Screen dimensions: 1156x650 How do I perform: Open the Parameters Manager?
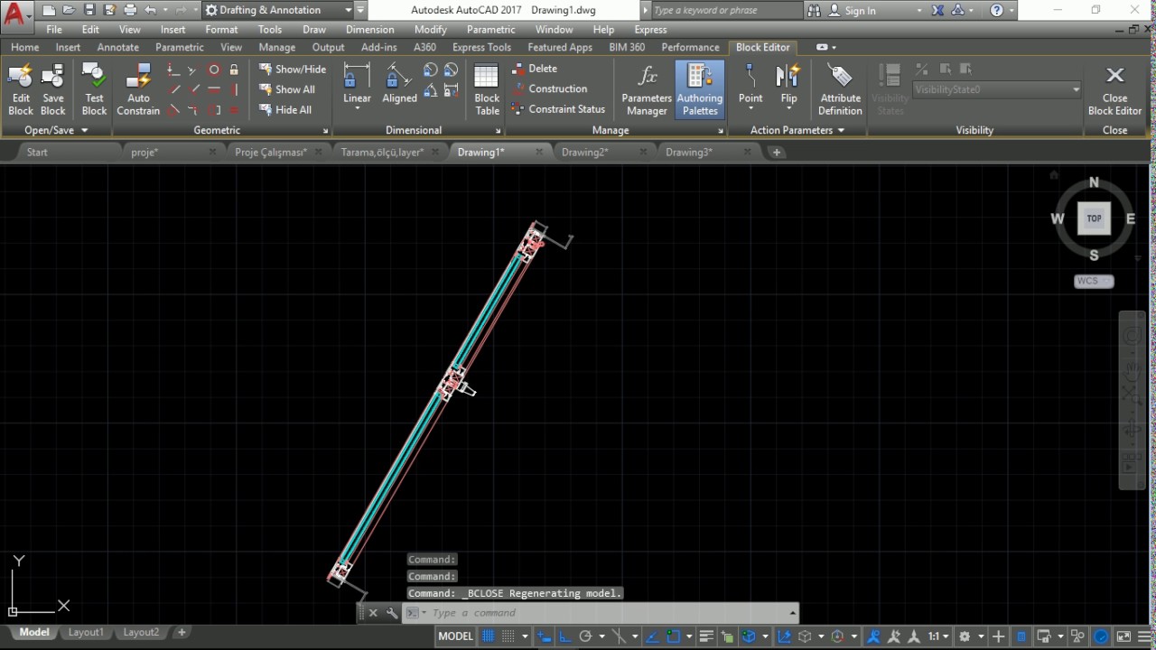(x=647, y=89)
